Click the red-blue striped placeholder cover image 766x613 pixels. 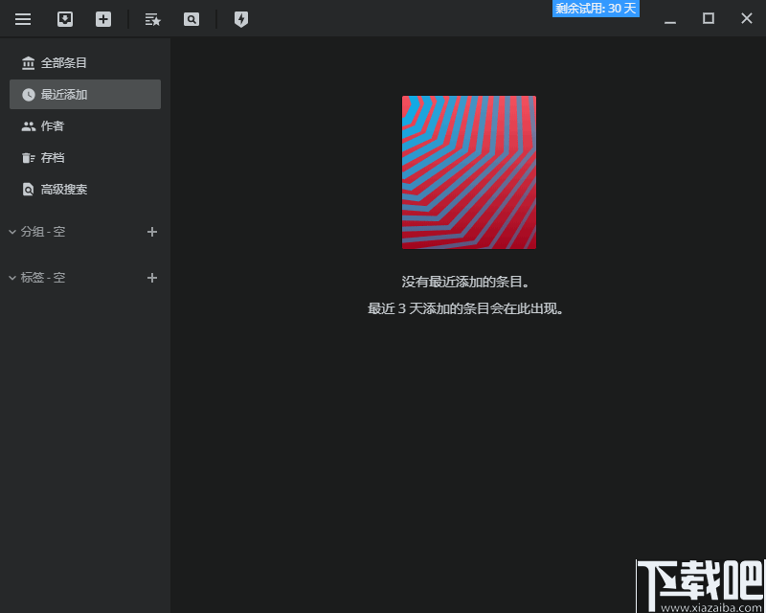point(469,172)
